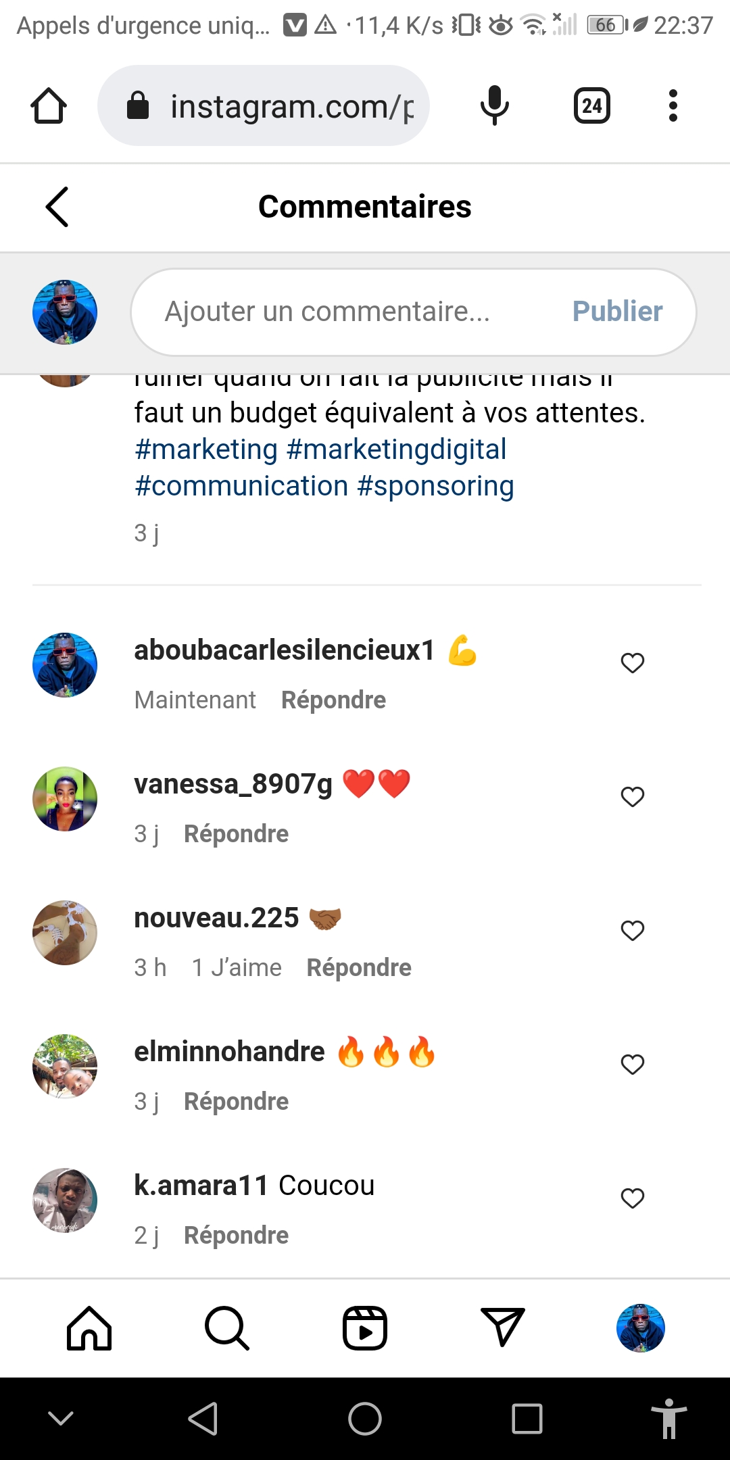Go to browser home page icon
The width and height of the screenshot is (730, 1460).
click(x=49, y=105)
